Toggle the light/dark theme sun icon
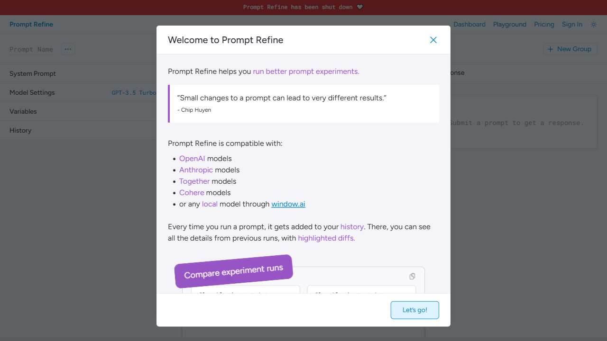Screen dimensions: 607x341 point(593,24)
